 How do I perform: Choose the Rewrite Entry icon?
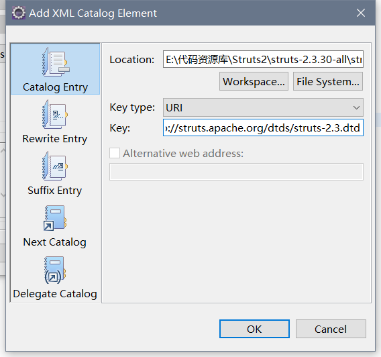point(55,114)
